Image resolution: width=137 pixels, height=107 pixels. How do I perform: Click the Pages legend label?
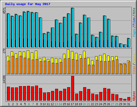click(x=134, y=33)
